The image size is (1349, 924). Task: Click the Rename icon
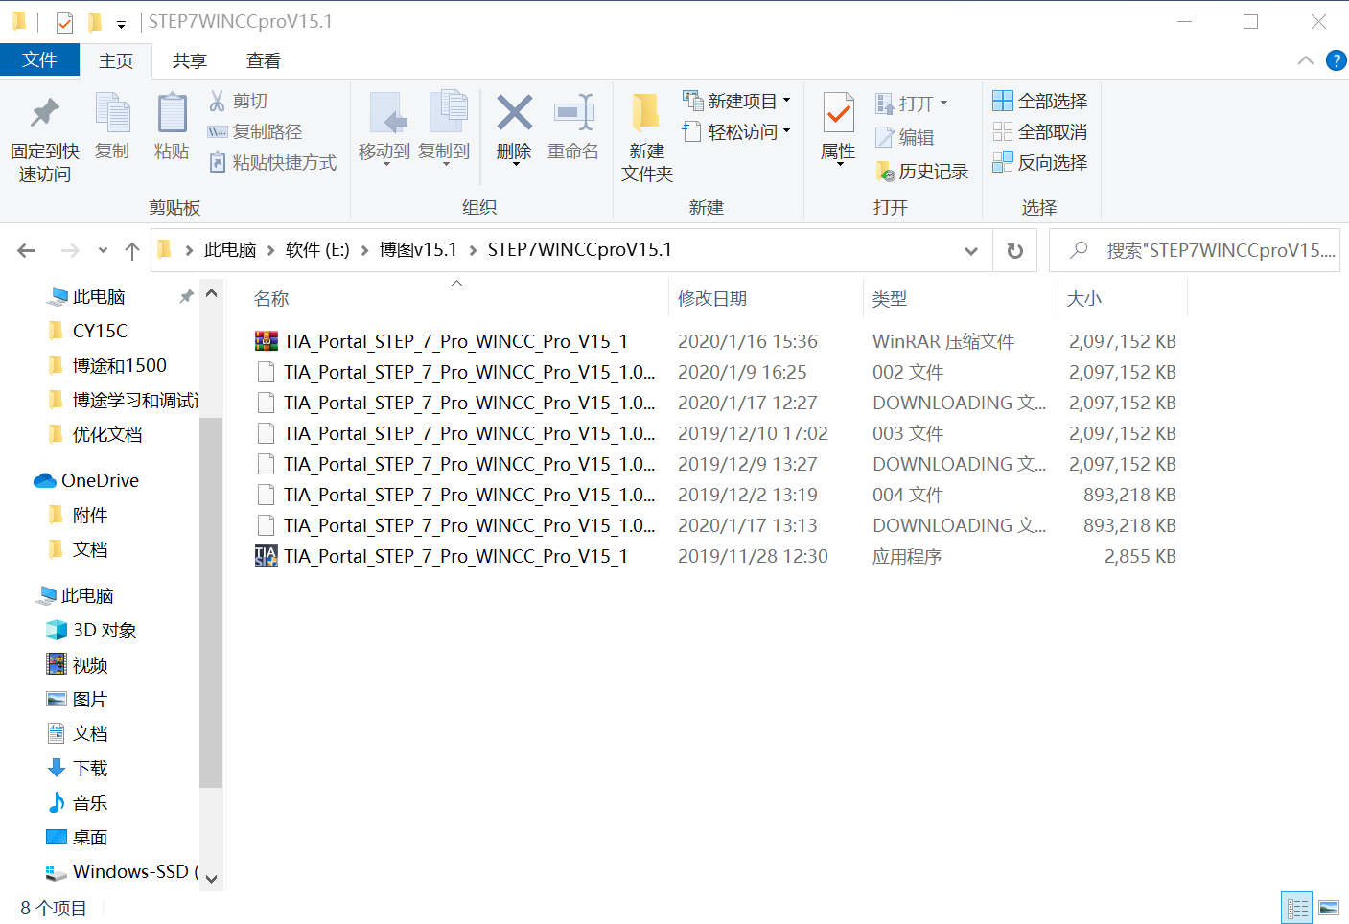[573, 113]
